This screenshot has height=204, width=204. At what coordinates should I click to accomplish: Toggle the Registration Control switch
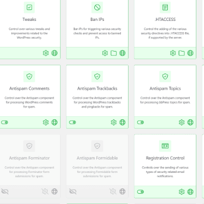[140, 192]
